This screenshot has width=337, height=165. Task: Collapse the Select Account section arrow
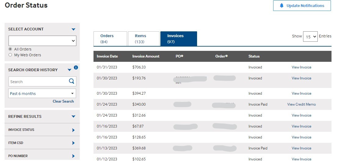click(73, 29)
